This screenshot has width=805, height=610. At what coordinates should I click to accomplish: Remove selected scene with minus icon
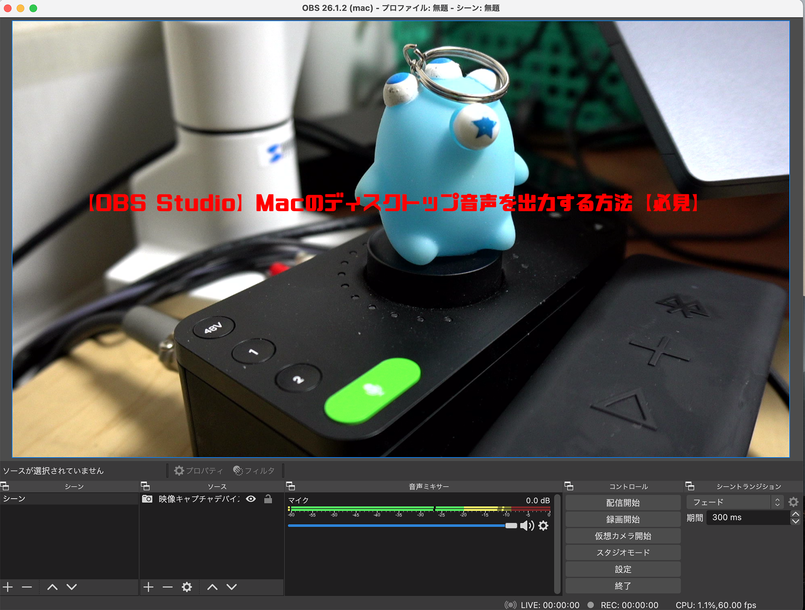pos(27,587)
